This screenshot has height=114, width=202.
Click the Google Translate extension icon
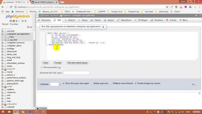(190, 7)
